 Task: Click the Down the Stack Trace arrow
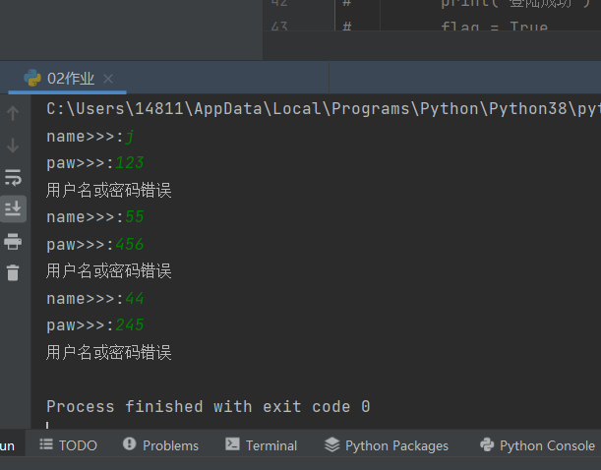tap(13, 146)
